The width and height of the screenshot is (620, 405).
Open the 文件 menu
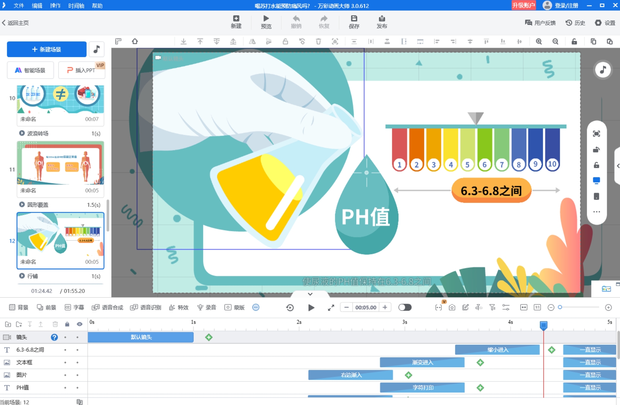[x=19, y=6]
